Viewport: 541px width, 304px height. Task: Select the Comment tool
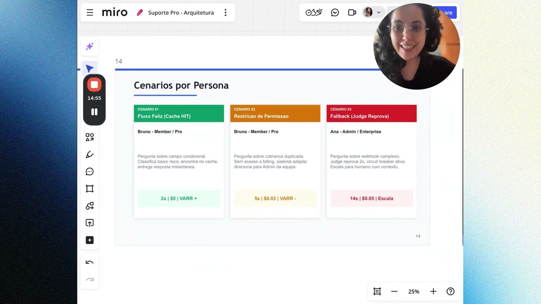pyautogui.click(x=90, y=171)
